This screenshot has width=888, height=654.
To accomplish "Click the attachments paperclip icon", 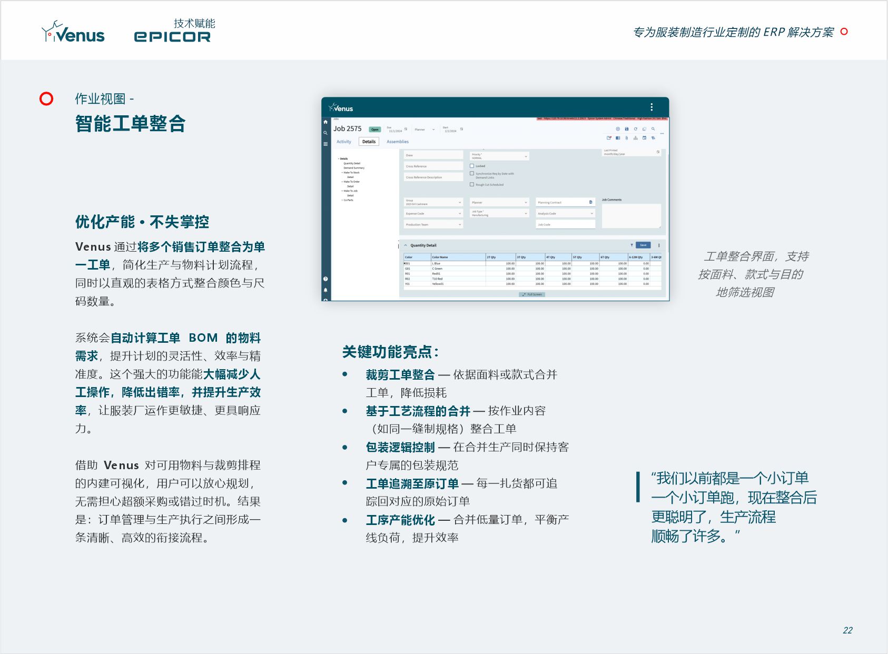I will pos(627,138).
